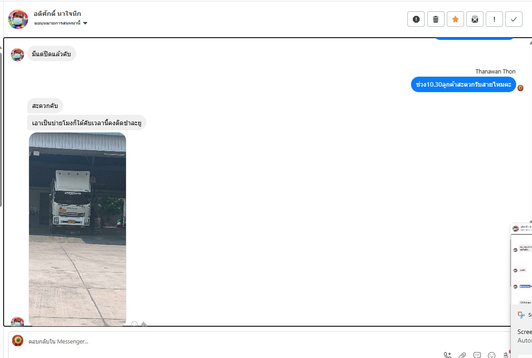Screen dimensions: 532x358
Task: Request a phone call via the phone-plus icon
Action: (x=448, y=355)
